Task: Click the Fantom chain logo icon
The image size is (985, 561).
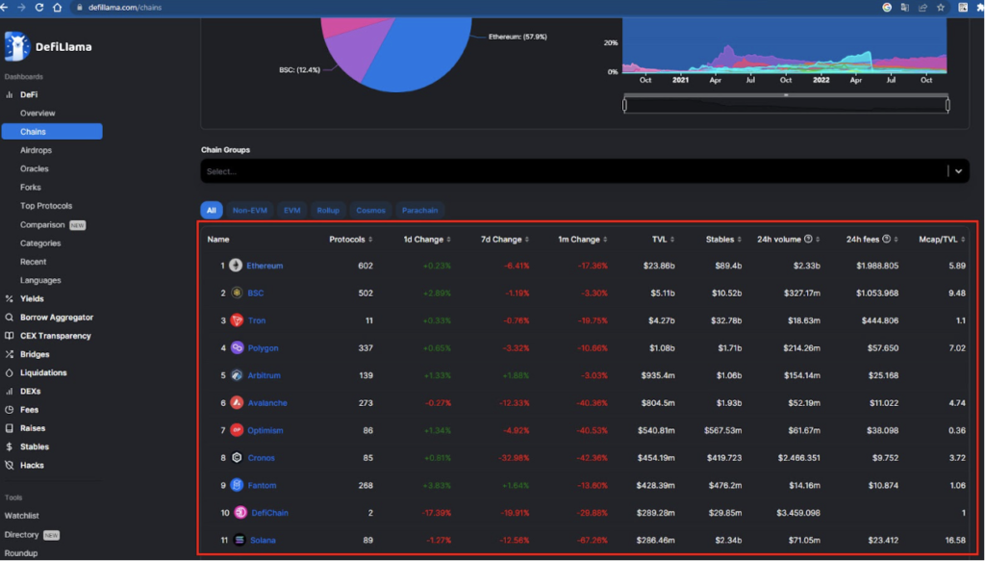Action: click(237, 485)
